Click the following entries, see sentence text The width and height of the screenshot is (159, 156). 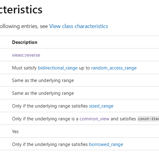pos(24,26)
